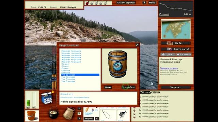Screen dimensions: 218x122
Task: Open the canvas sack backpack
Action: coord(69,113)
